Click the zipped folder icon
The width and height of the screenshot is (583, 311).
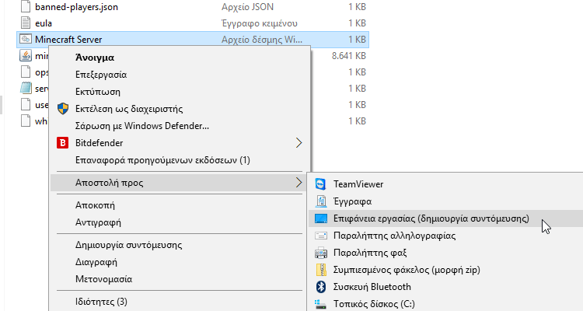[321, 270]
